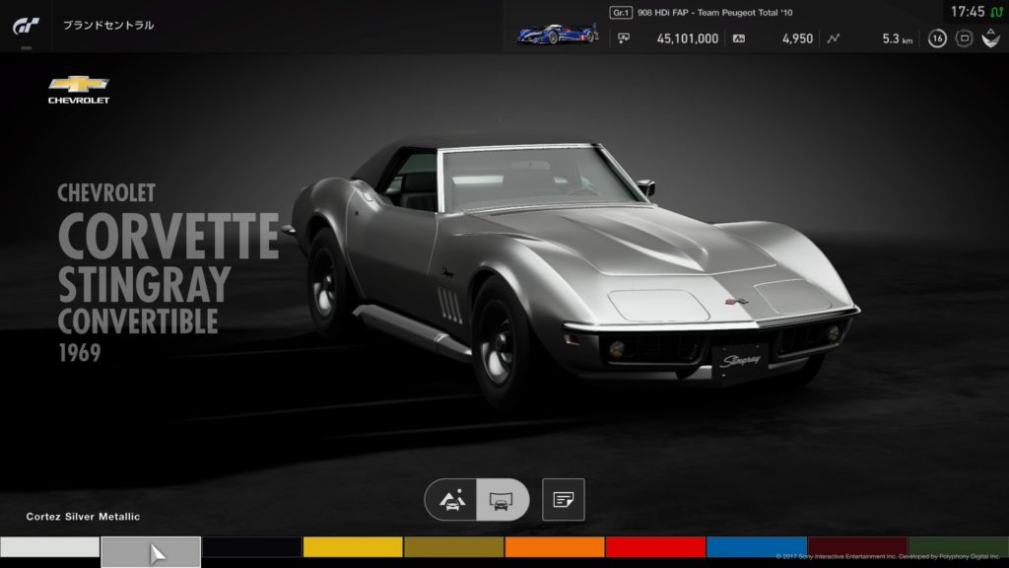Click the 45,101,000 credits value
The height and width of the screenshot is (568, 1009).
pos(687,38)
